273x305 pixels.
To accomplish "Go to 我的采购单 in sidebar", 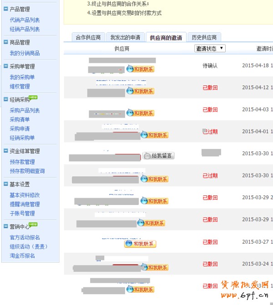I will click(22, 77).
